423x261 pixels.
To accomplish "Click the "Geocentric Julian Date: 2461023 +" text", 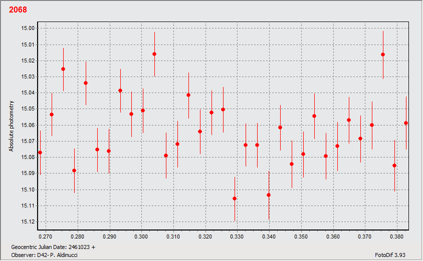I will [53, 247].
